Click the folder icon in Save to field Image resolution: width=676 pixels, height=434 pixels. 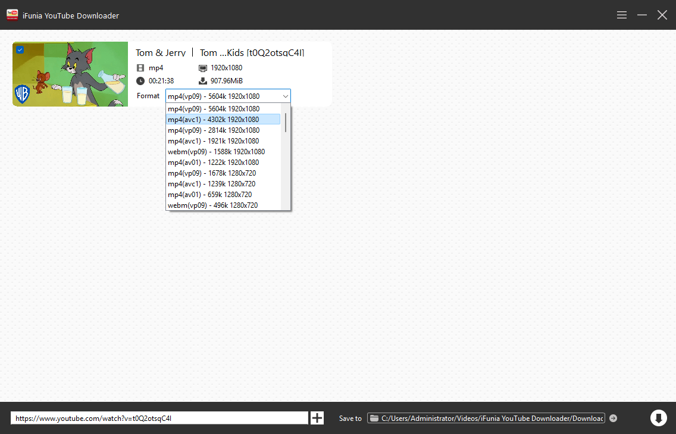point(374,419)
